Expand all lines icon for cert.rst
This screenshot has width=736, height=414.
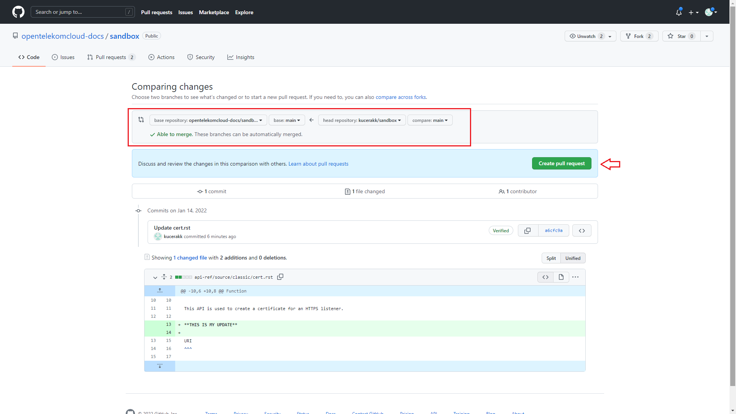click(x=164, y=277)
